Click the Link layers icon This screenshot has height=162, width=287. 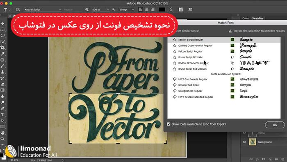pyautogui.click(x=251, y=159)
